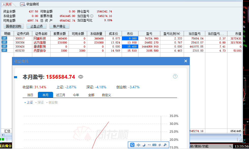
Task: Click the search magnifier in the stock code box
Action: click(230, 146)
